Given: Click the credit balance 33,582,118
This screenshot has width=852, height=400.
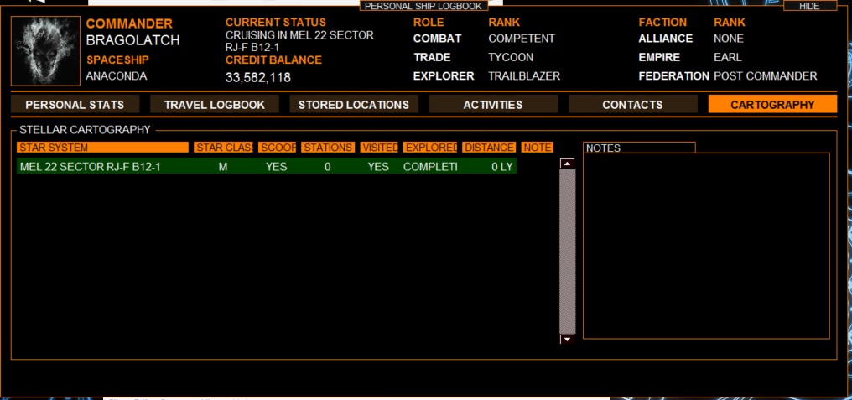Looking at the screenshot, I should [258, 78].
